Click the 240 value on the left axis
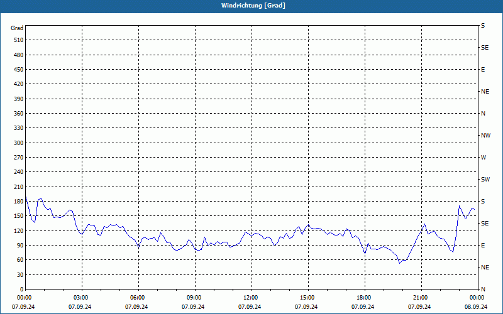503x314 pixels. click(x=19, y=172)
